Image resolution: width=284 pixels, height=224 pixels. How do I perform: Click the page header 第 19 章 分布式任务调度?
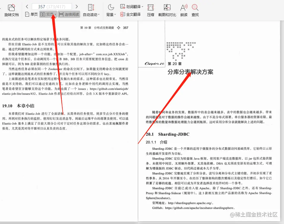coord(97,28)
